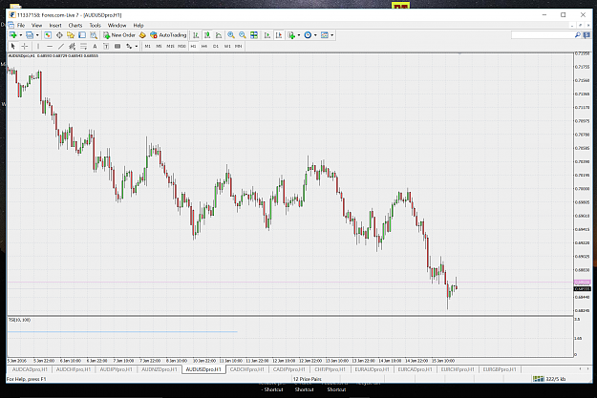
Task: Switch to the AUDCADpro,H1 chart tab
Action: point(30,369)
